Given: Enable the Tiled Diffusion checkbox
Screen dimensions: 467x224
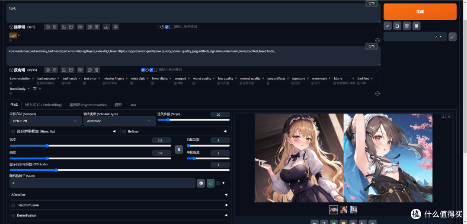Looking at the screenshot, I should pyautogui.click(x=13, y=205).
